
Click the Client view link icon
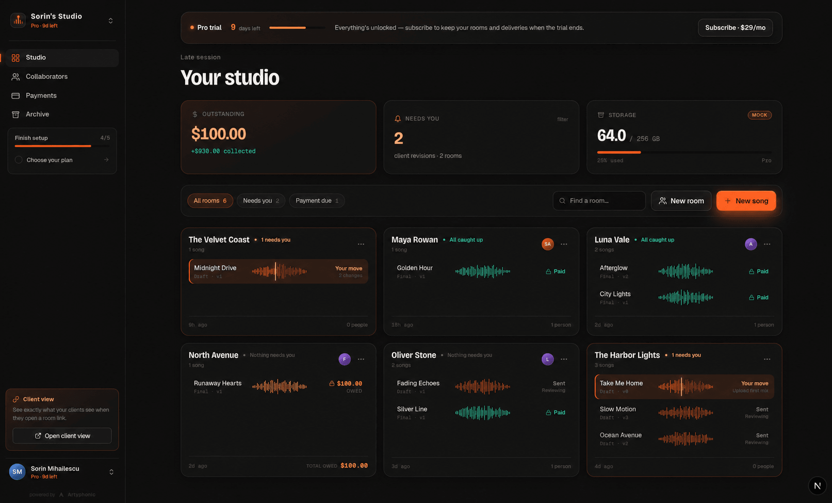[16, 399]
